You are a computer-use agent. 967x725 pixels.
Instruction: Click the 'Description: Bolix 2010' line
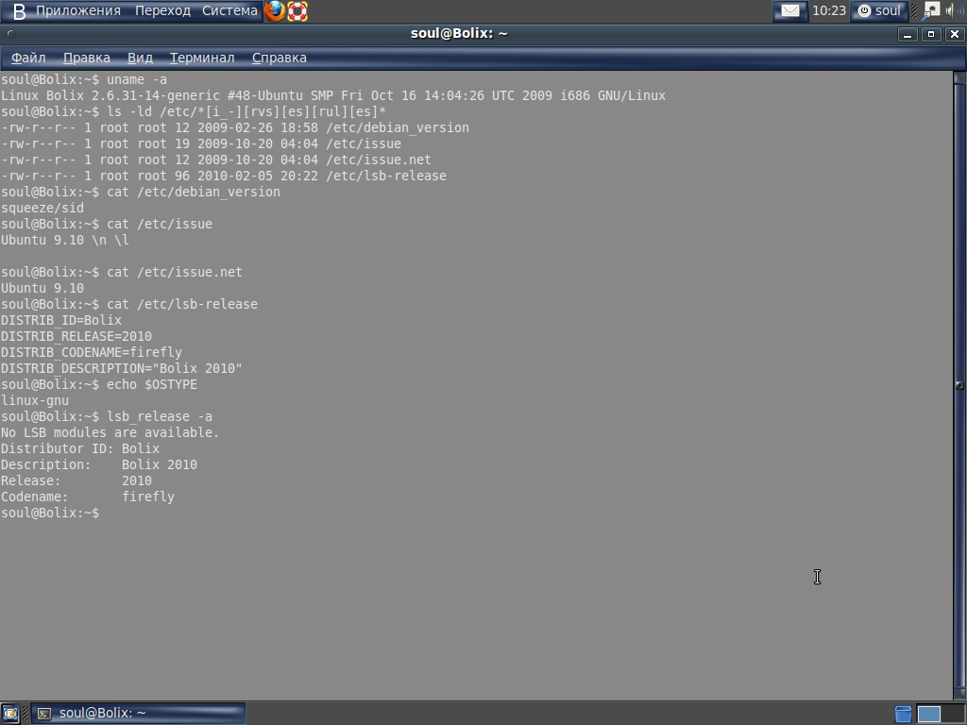pos(98,464)
